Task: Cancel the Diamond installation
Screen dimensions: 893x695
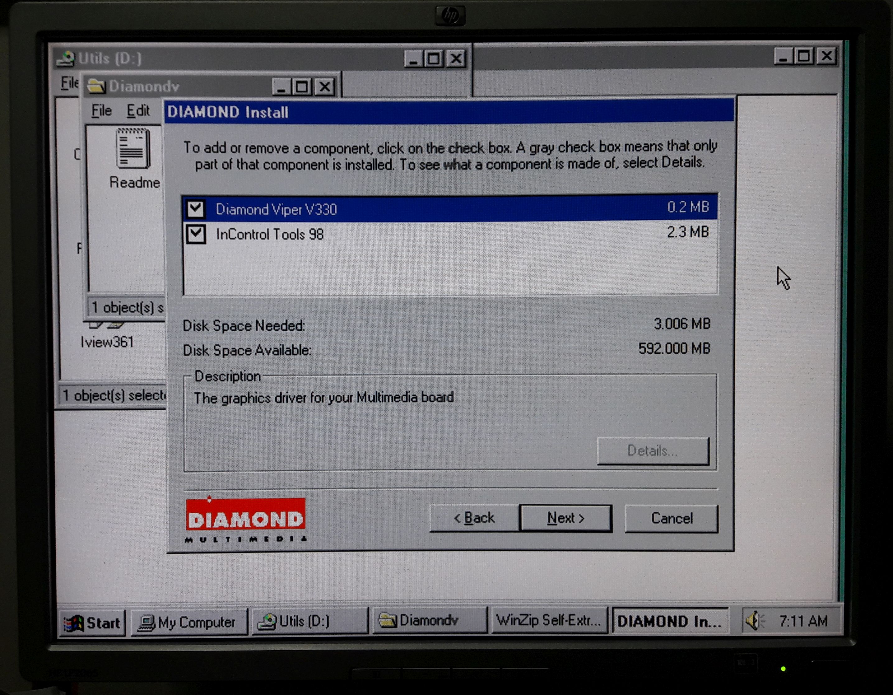Action: [672, 518]
